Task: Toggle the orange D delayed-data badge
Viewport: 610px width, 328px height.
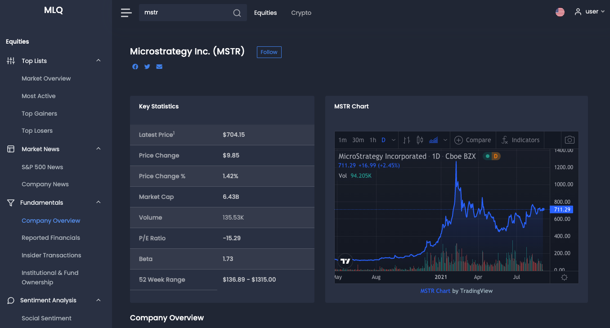Action: 495,156
